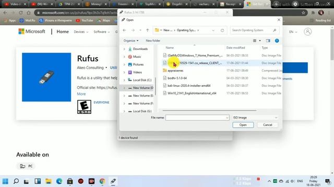This screenshot has height=187, width=334.
Task: Click the Cancel button
Action: (268, 125)
